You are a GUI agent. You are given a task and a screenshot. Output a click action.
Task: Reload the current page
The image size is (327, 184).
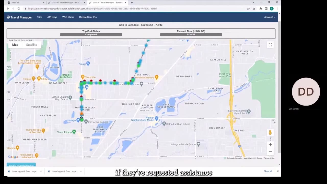pyautogui.click(x=19, y=8)
